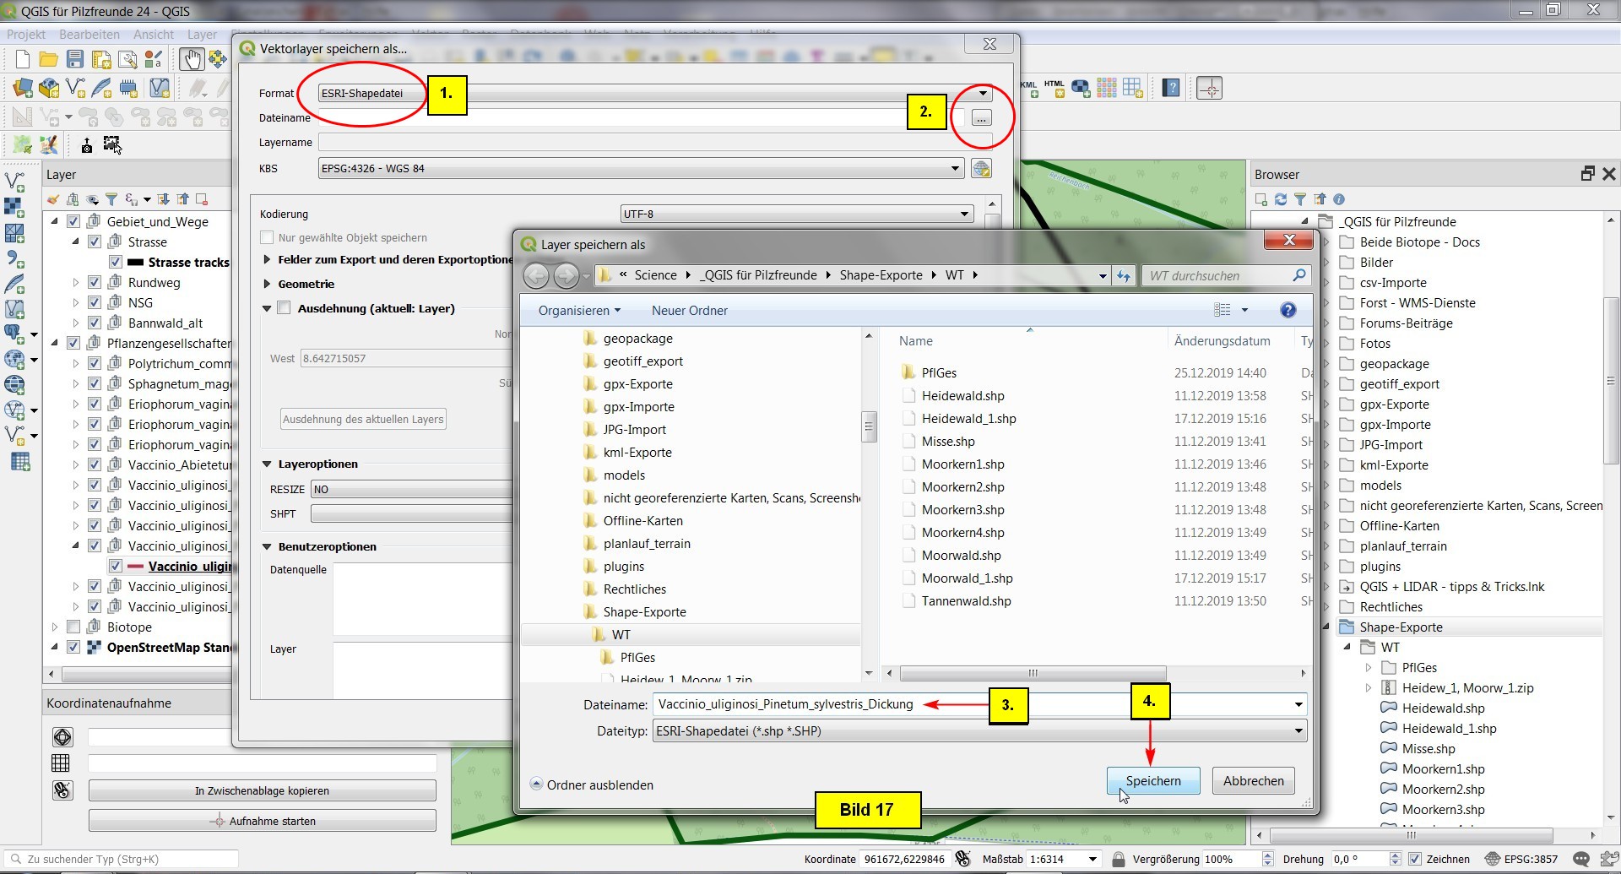This screenshot has height=874, width=1621.
Task: Open the Dateityp ESRI-Shapedatei dropdown
Action: click(x=979, y=731)
